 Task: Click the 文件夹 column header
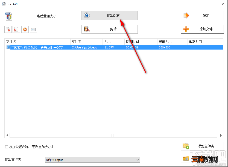[x=86, y=42]
